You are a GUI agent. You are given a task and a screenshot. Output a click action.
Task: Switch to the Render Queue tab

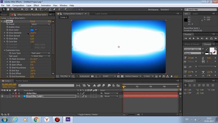pyautogui.click(x=22, y=81)
